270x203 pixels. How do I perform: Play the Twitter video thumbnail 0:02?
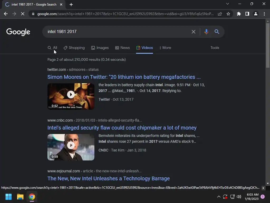(71, 96)
